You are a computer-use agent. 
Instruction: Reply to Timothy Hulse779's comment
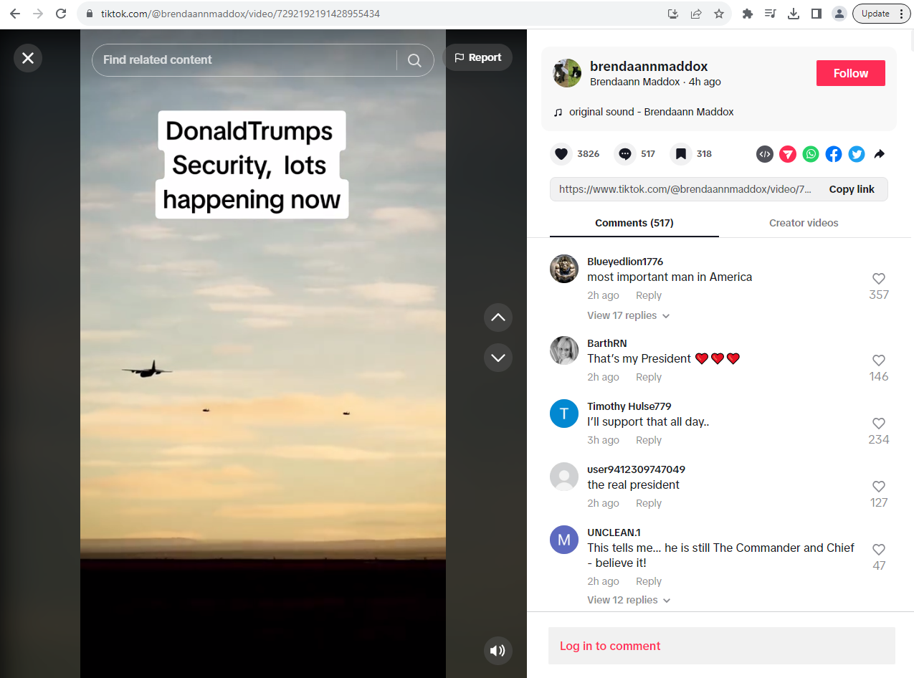[x=649, y=440]
